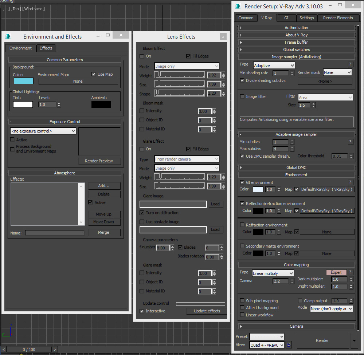Open the GI tab in Render Setup
364x355 pixels.
click(286, 18)
